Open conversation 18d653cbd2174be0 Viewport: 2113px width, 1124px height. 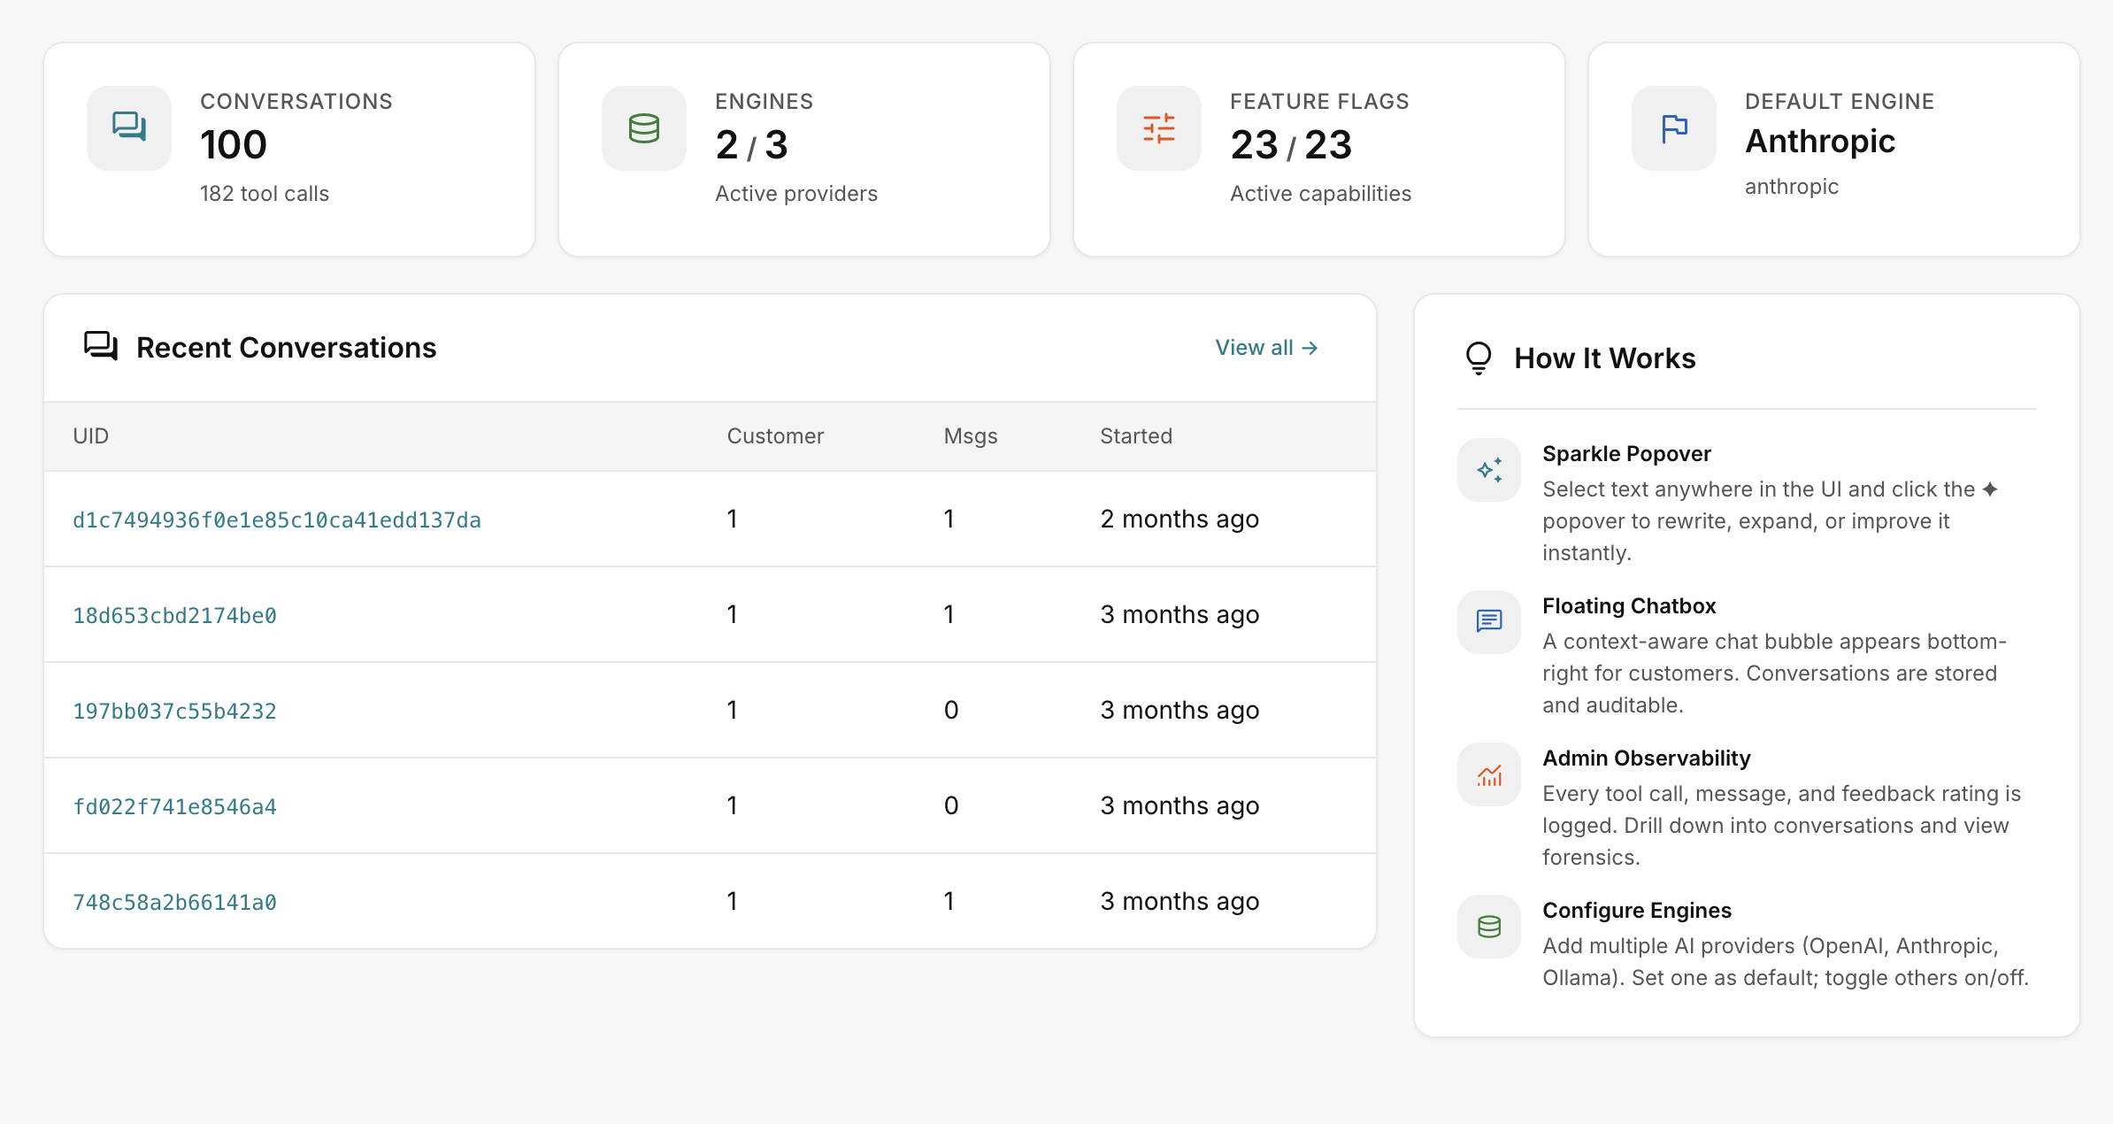tap(174, 615)
